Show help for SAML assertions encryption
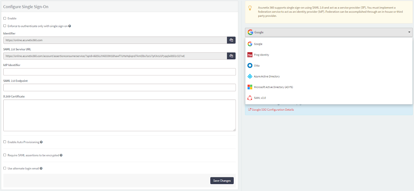Viewport: 414px width, 191px height. 61,155
